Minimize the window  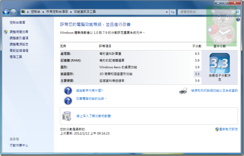[x=218, y=3]
